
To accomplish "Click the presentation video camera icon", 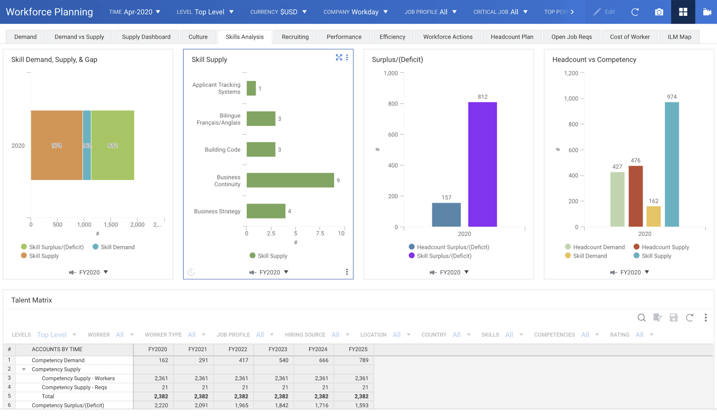I will click(707, 12).
